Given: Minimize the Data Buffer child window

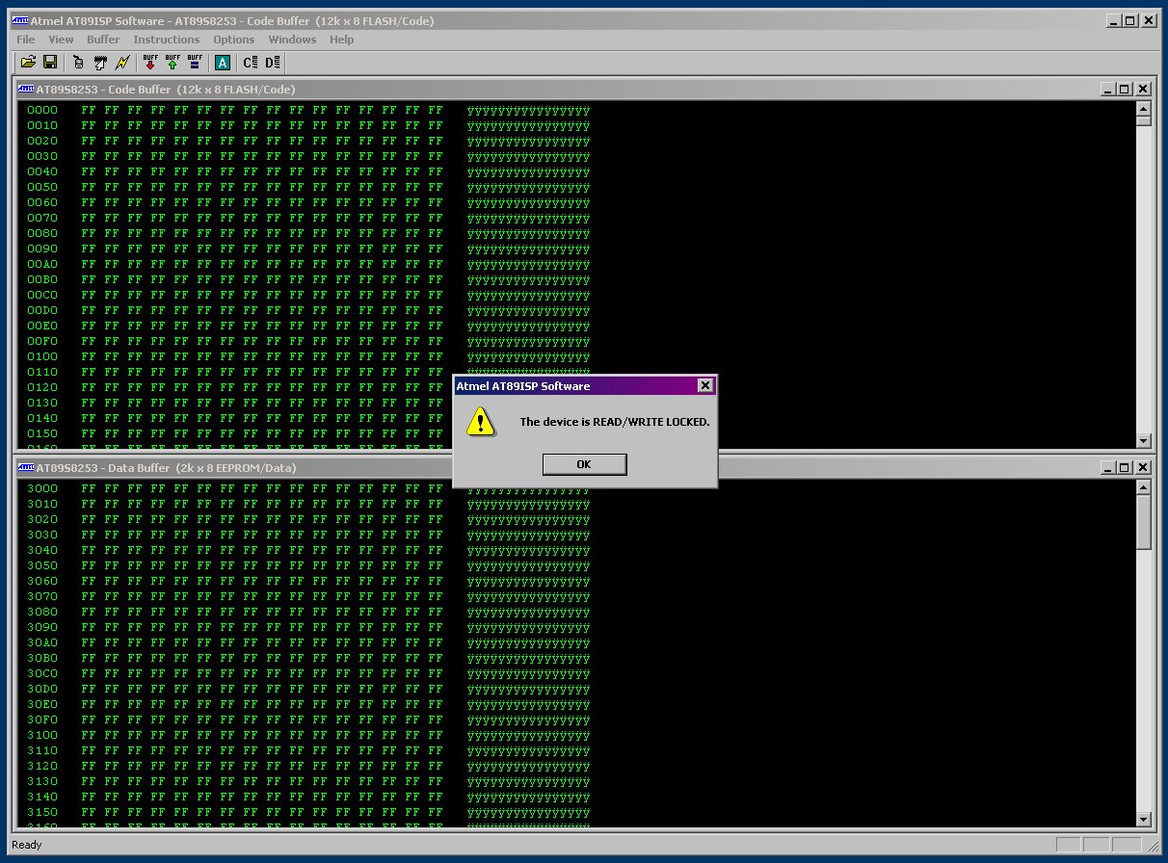Looking at the screenshot, I should (x=1109, y=467).
